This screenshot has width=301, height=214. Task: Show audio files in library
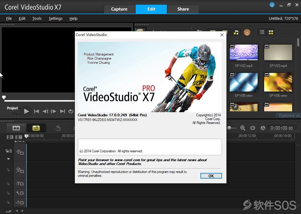pyautogui.click(x=236, y=32)
